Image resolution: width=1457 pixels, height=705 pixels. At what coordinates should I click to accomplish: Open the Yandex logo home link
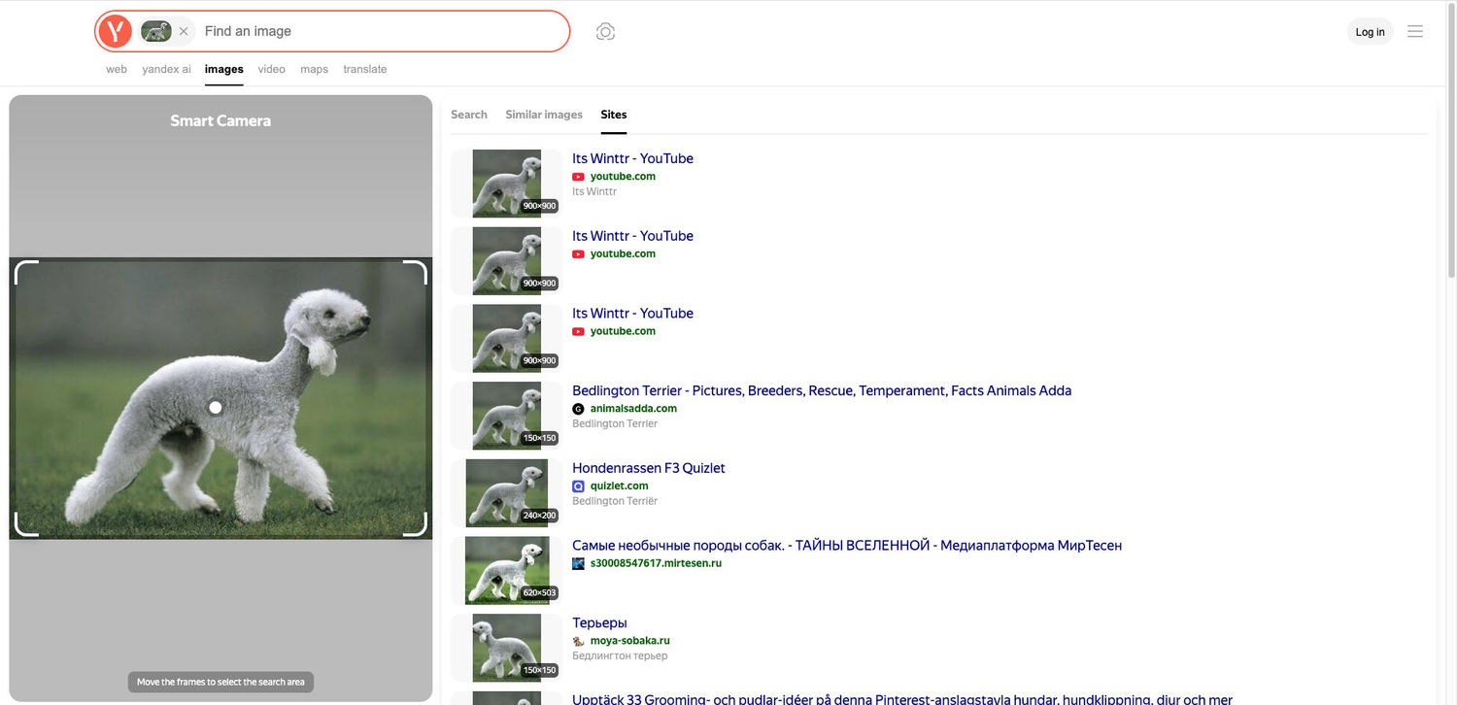(115, 31)
